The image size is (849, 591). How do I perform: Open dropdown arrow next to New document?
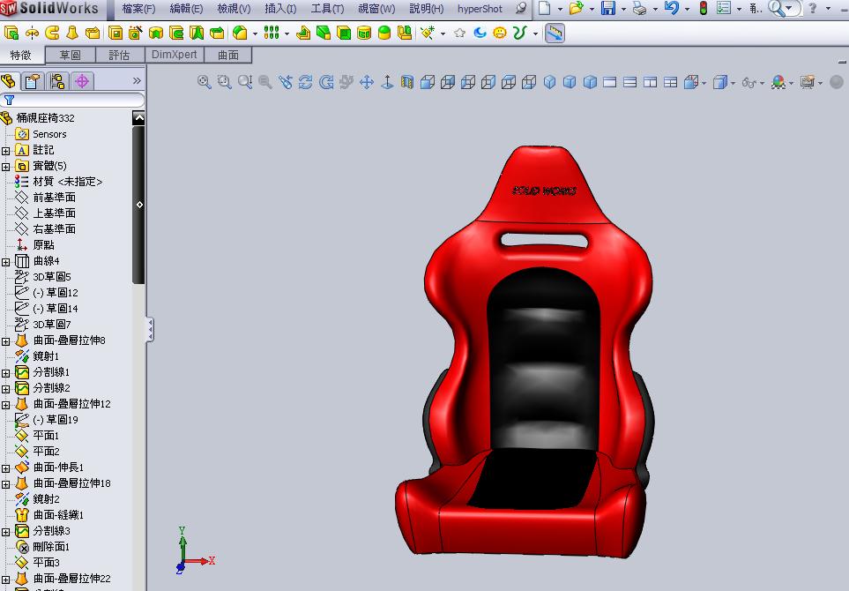coord(560,9)
